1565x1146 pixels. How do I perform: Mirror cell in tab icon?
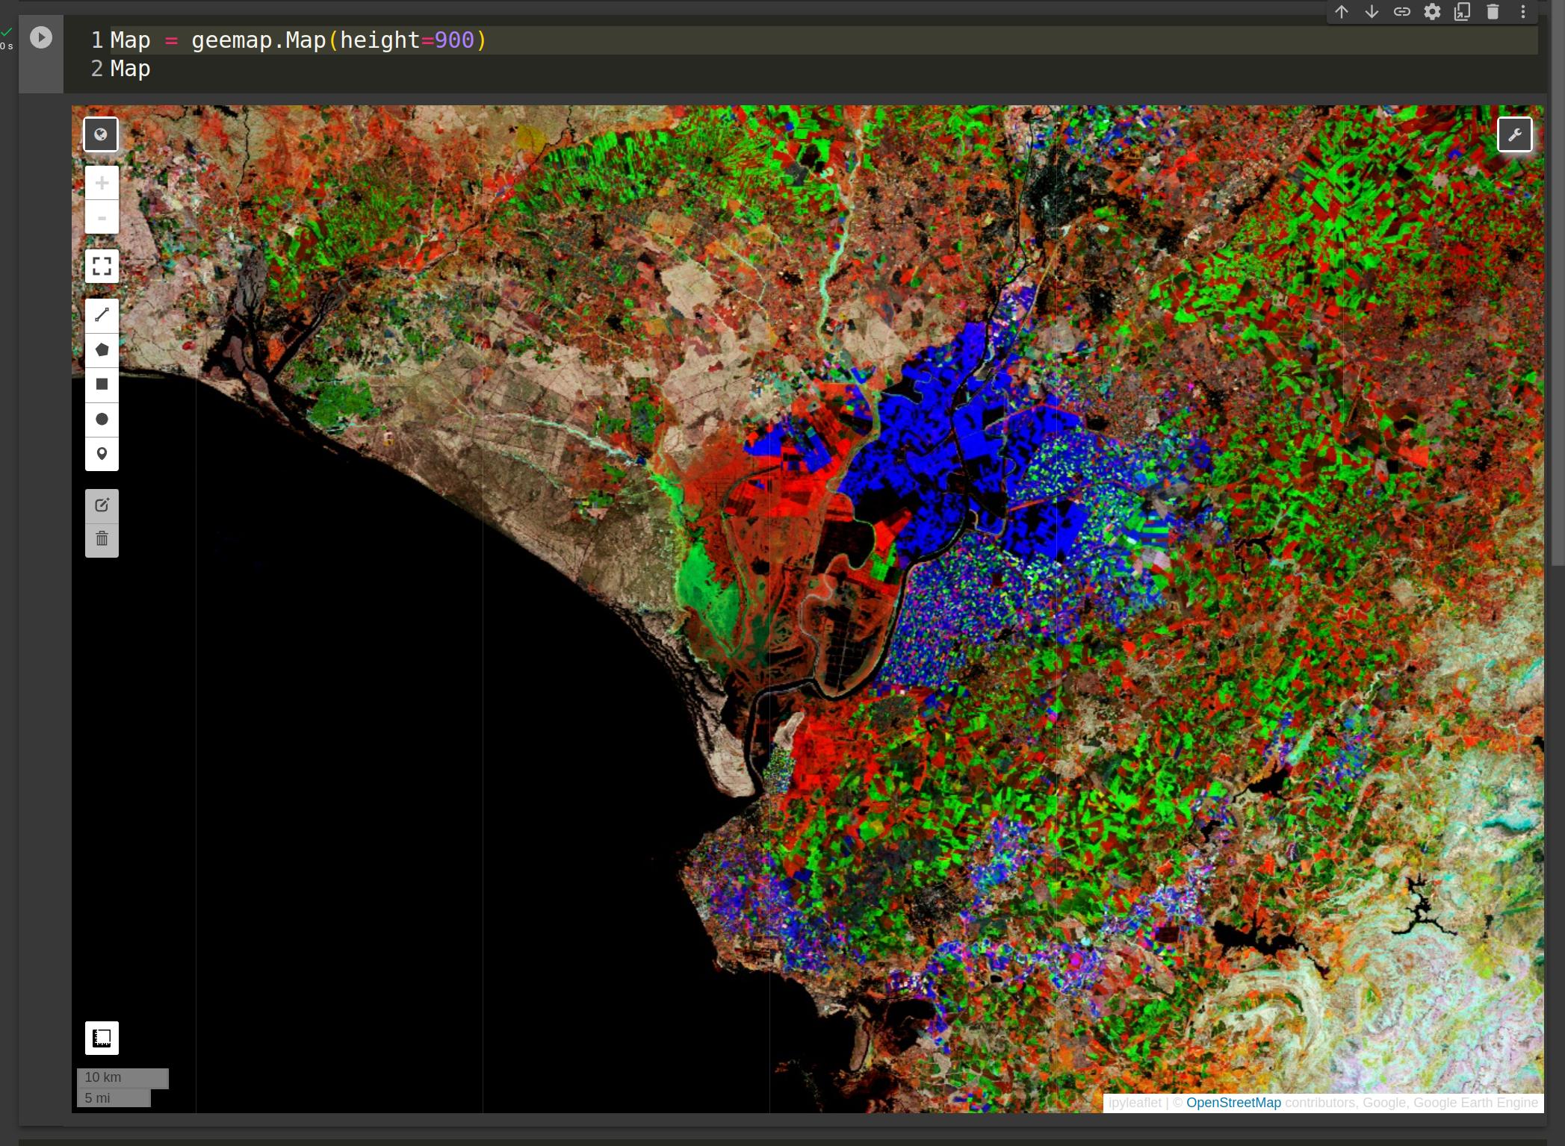click(1462, 12)
